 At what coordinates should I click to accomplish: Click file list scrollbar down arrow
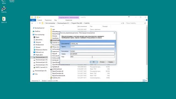[x=147, y=79]
